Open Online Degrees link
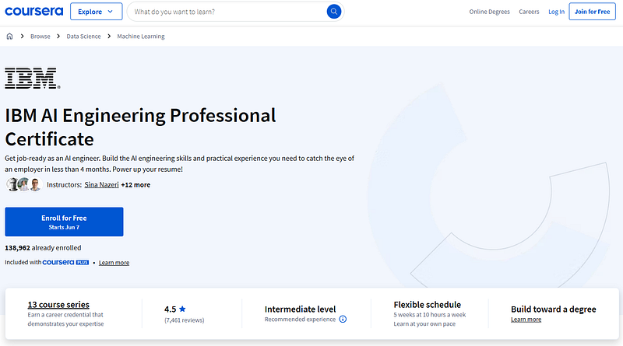This screenshot has width=623, height=346. coord(489,12)
